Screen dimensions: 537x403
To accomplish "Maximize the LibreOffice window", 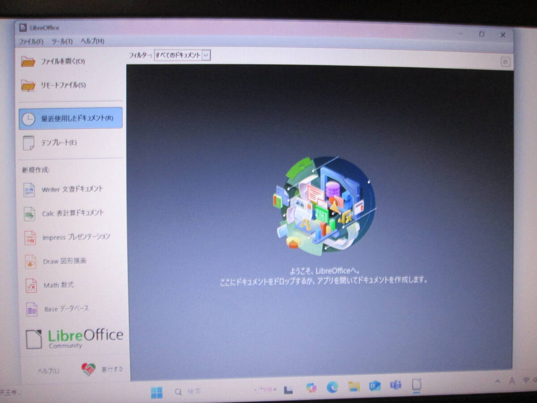I will pos(482,34).
